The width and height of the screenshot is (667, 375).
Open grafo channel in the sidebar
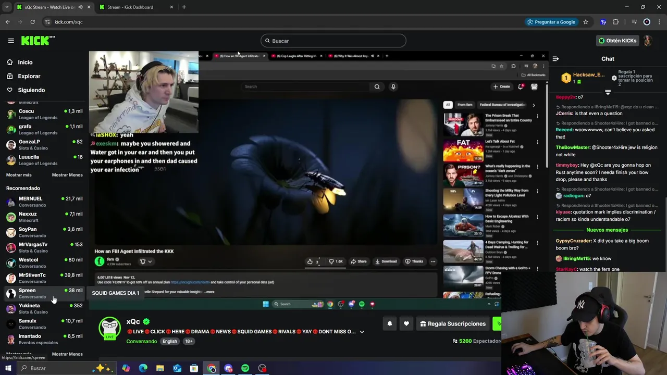44,129
